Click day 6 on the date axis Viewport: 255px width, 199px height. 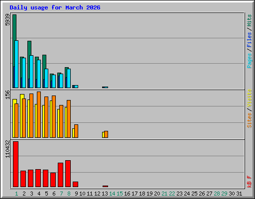click(x=54, y=194)
